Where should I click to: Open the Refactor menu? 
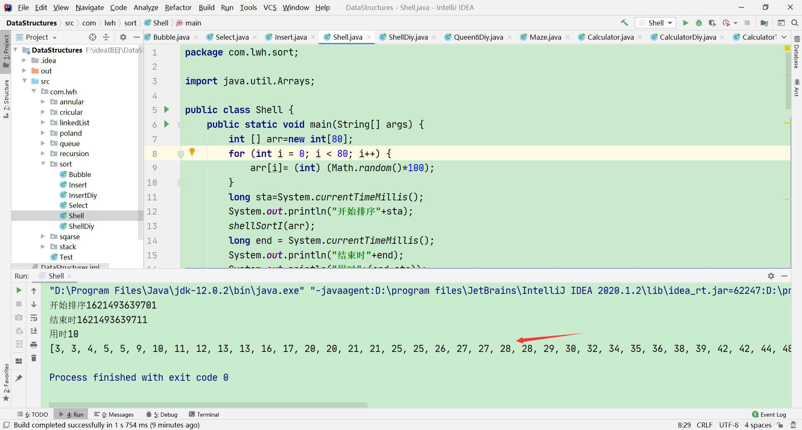pyautogui.click(x=178, y=8)
